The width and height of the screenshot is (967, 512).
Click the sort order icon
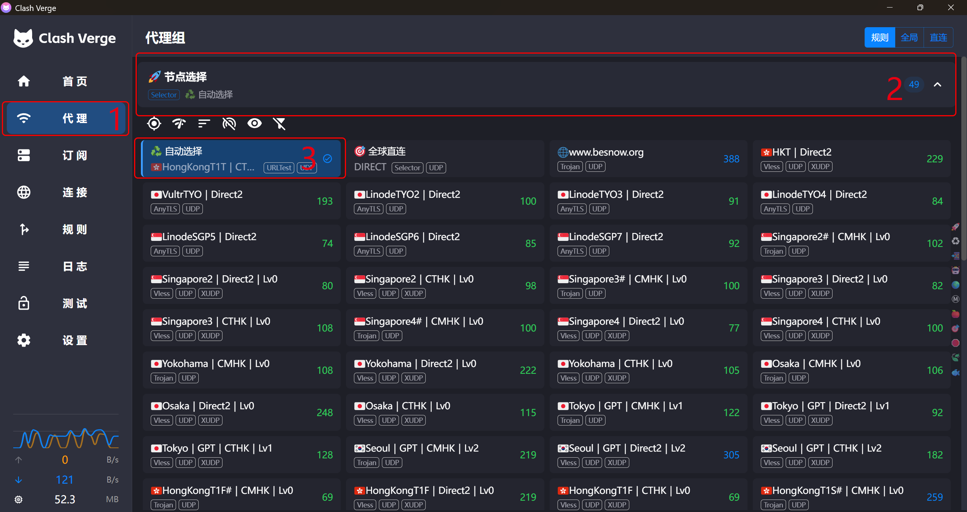(x=204, y=123)
